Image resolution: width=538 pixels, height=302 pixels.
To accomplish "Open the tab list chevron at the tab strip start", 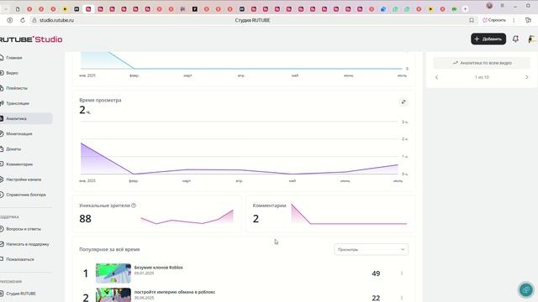I will click(x=6, y=9).
